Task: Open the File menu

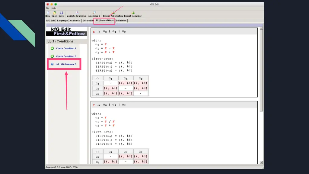Action: pos(48,8)
